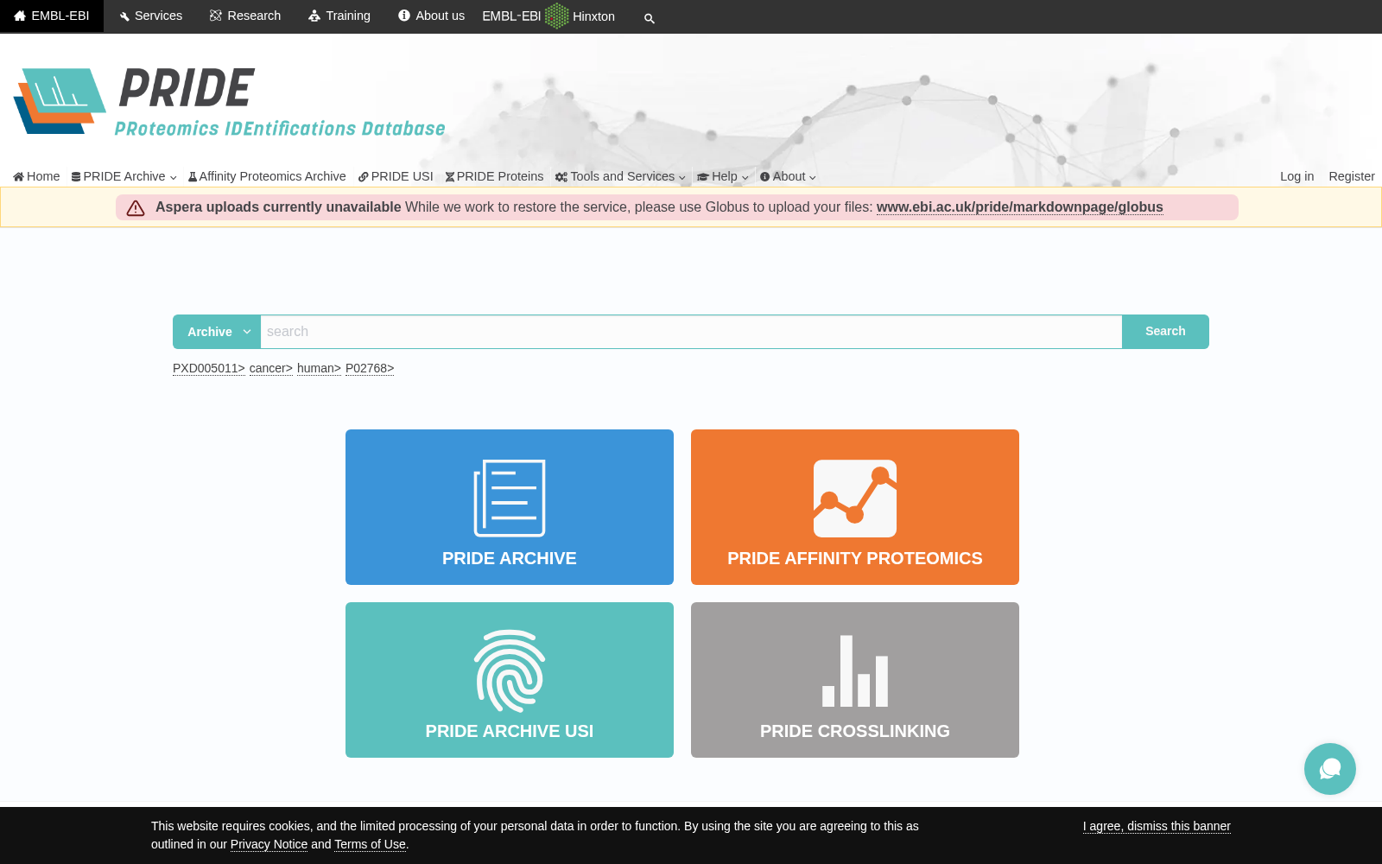Open the PRIDE Crosslinking bar chart card
1382x864 pixels.
(855, 680)
